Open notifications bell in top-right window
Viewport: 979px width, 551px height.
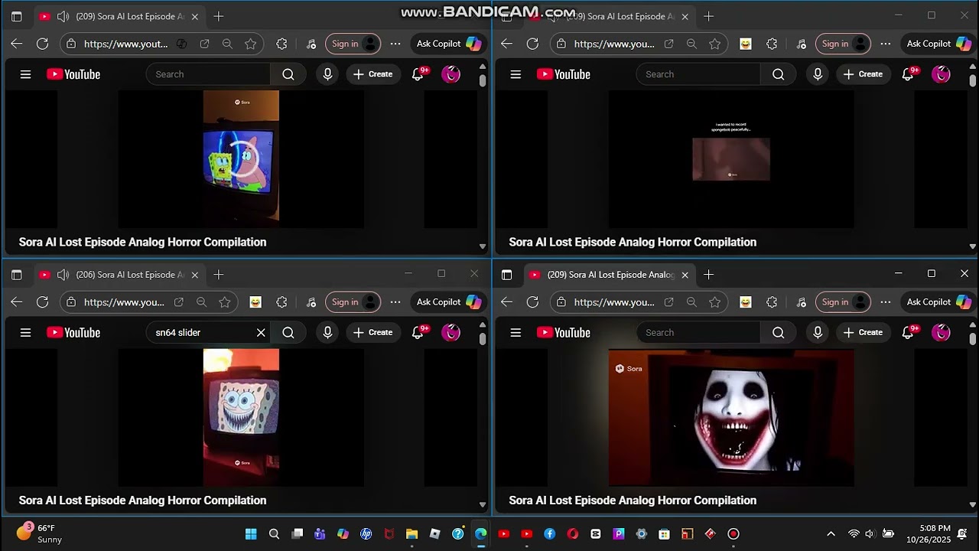pos(908,74)
